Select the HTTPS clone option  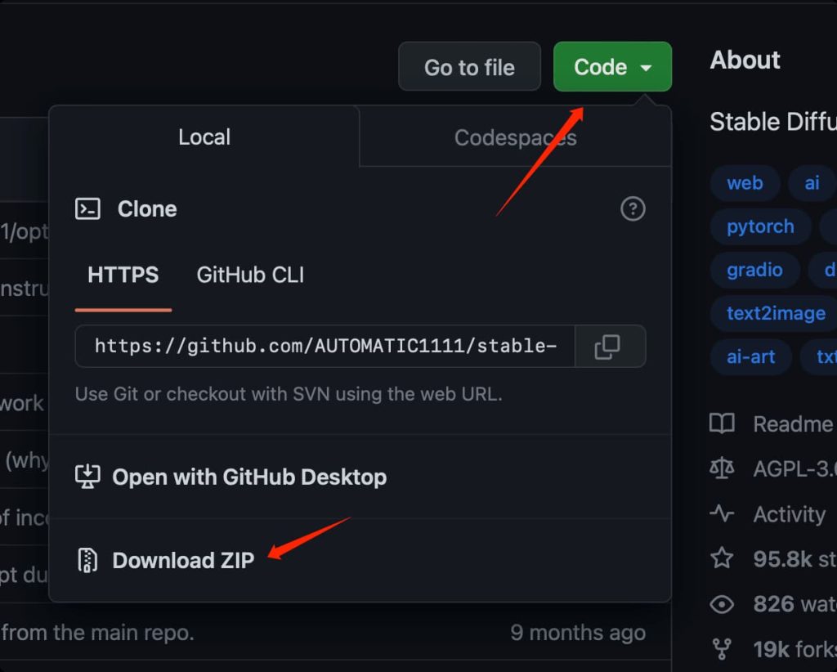pos(123,275)
